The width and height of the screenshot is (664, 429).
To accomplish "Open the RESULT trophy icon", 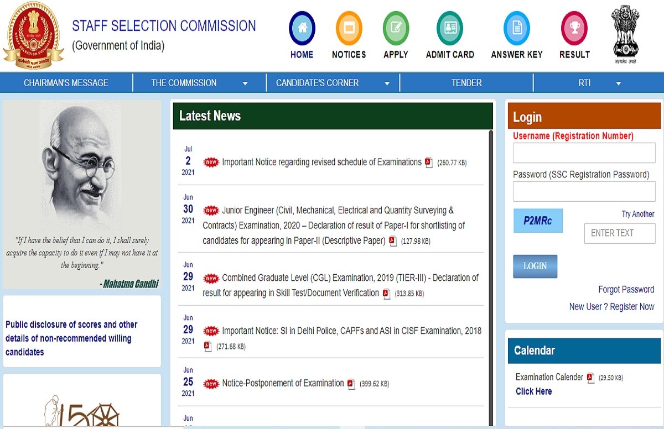I will point(574,28).
